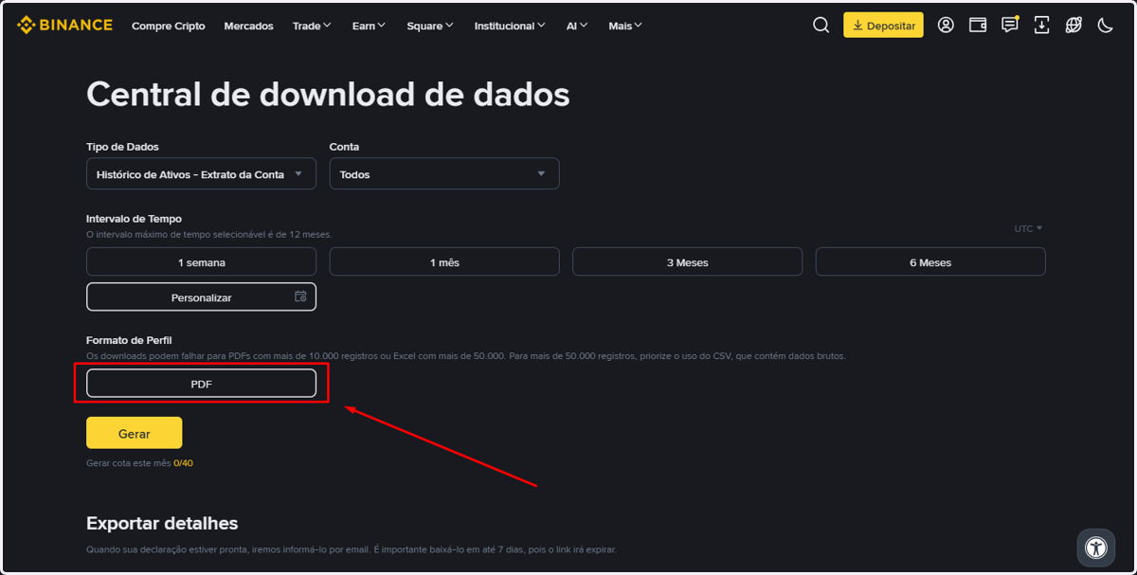This screenshot has height=575, width=1137.
Task: Open the Tipo de Dados dropdown
Action: (x=201, y=174)
